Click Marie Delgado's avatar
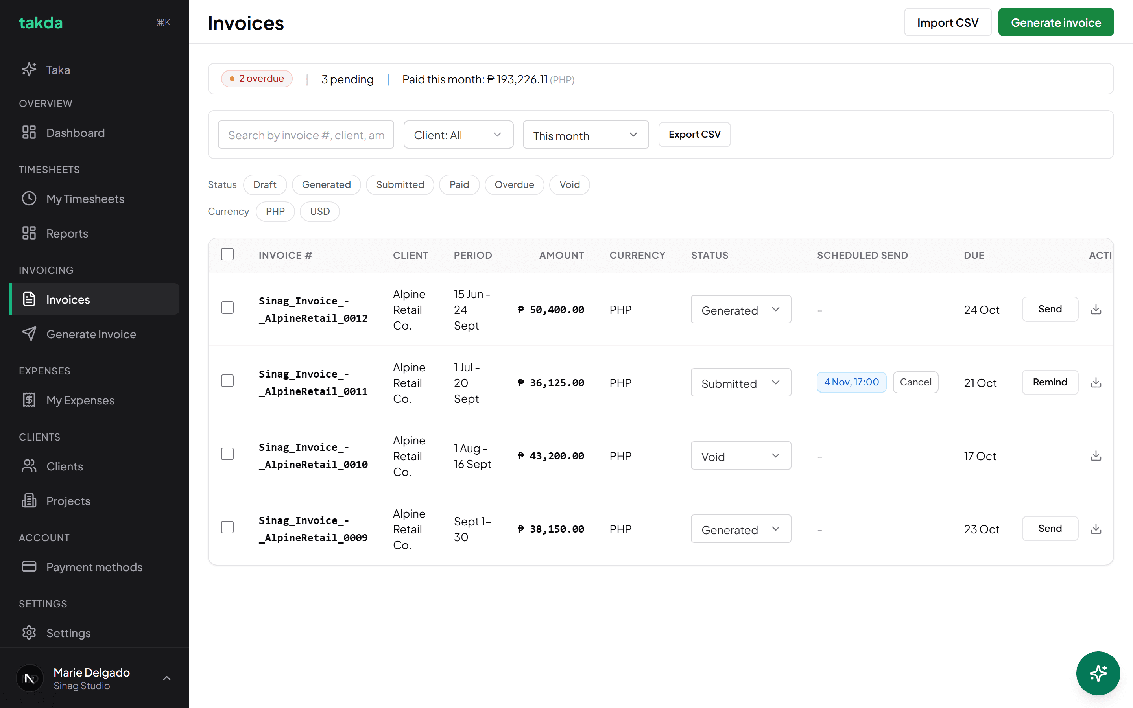The height and width of the screenshot is (708, 1133). [x=30, y=678]
